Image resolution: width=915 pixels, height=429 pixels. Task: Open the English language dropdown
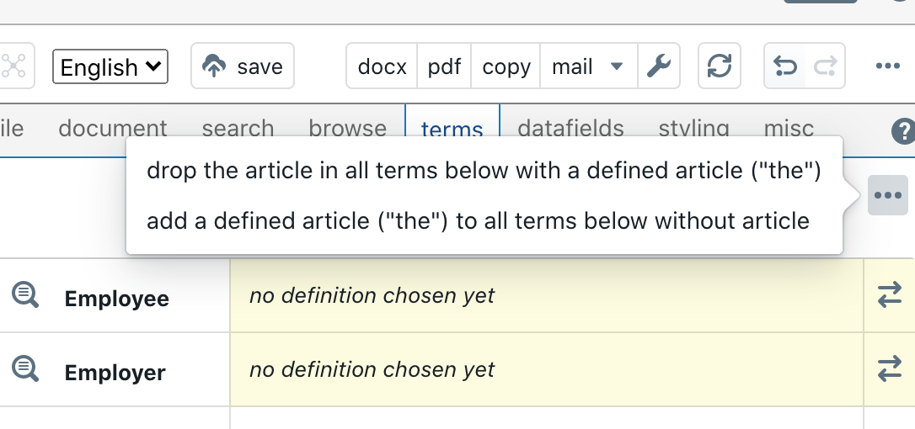[x=110, y=66]
